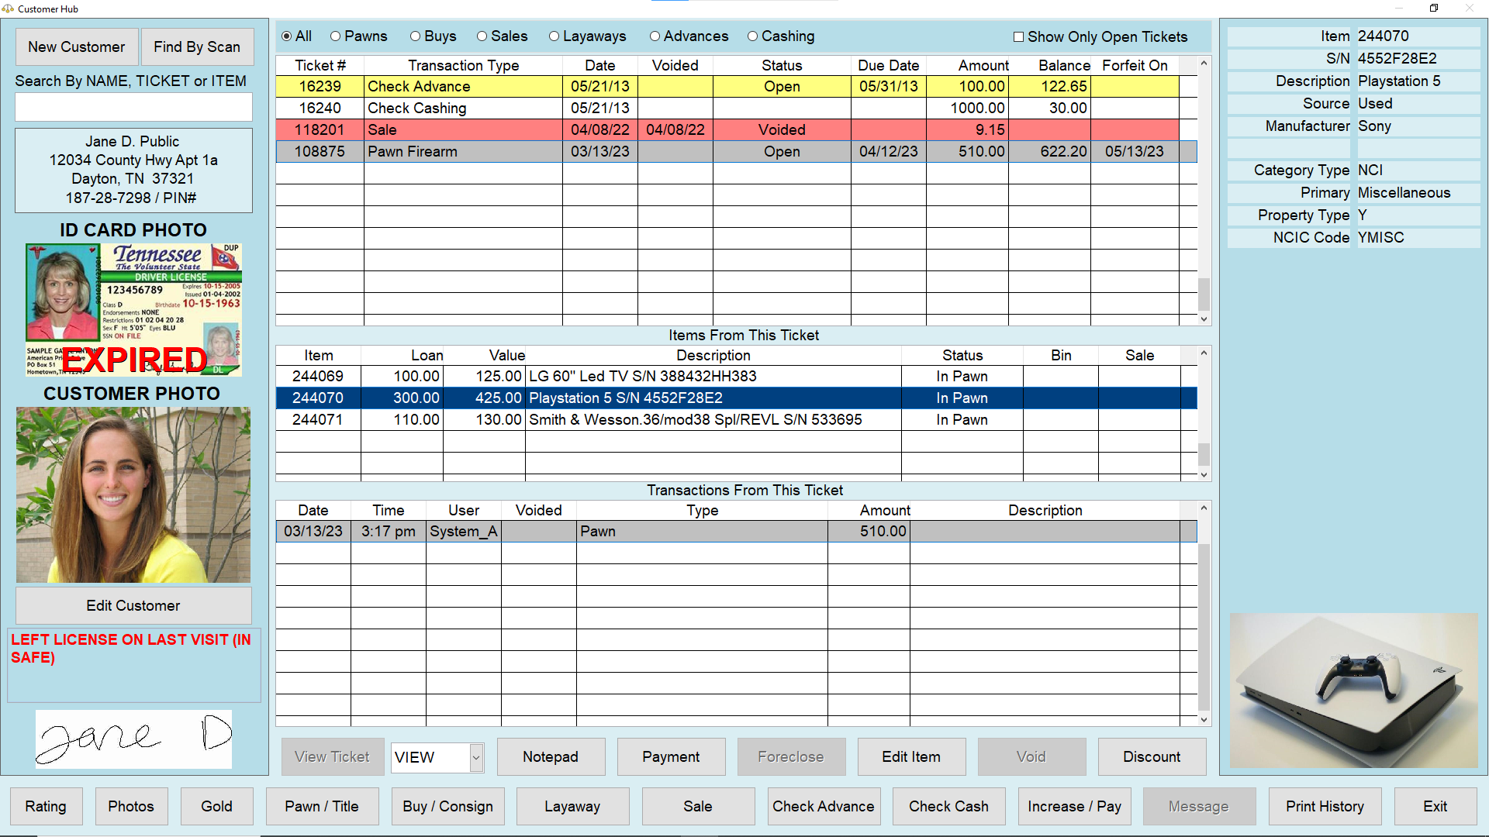The width and height of the screenshot is (1489, 837).
Task: Click the ID card photo thumbnail
Action: coord(133,310)
